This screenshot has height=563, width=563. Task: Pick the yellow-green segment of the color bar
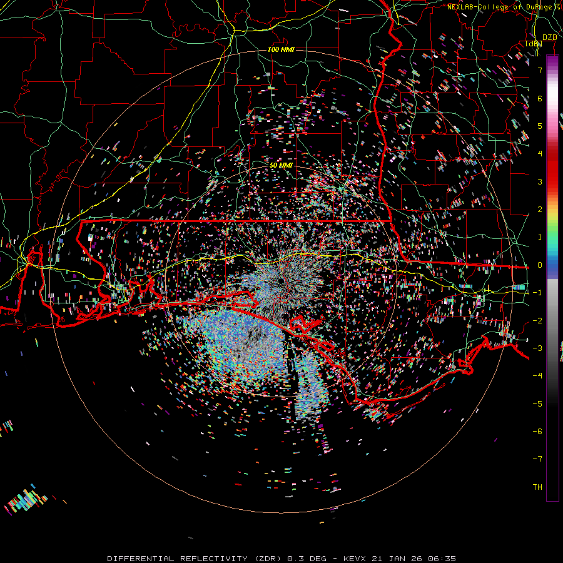pyautogui.click(x=552, y=219)
